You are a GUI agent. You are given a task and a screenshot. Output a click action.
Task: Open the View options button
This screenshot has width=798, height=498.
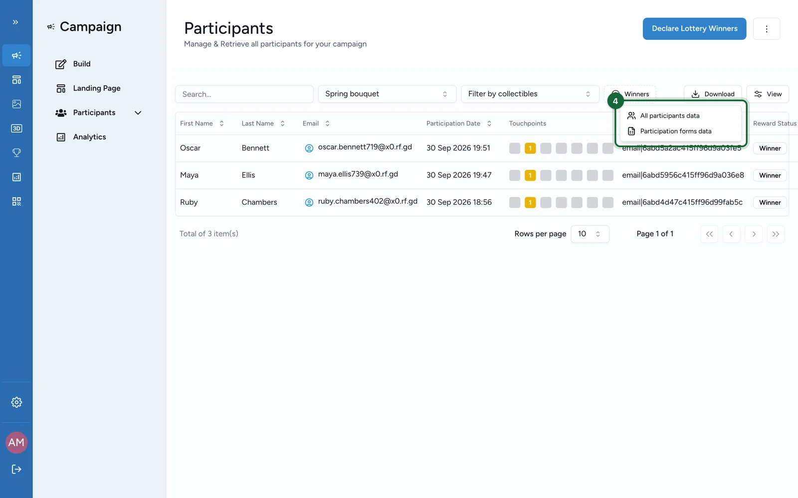[768, 94]
